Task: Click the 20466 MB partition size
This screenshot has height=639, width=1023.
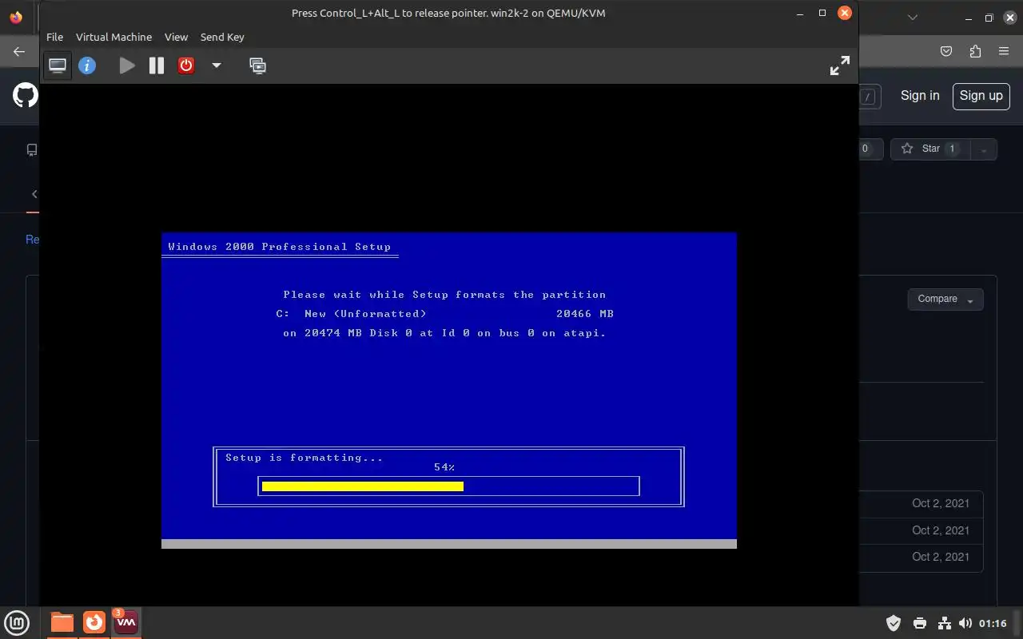Action: [x=585, y=314]
